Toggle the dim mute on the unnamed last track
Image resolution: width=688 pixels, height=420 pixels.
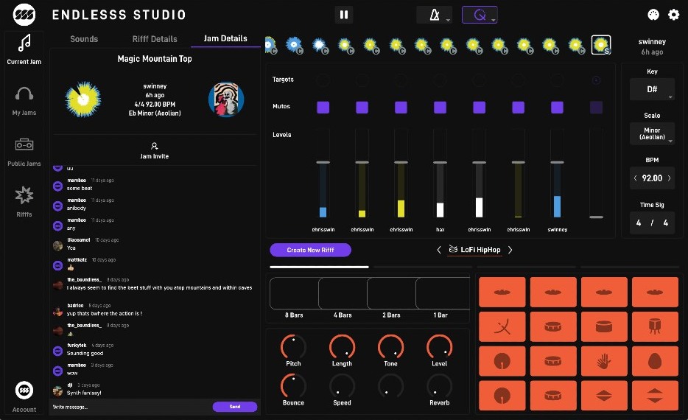[x=596, y=108]
